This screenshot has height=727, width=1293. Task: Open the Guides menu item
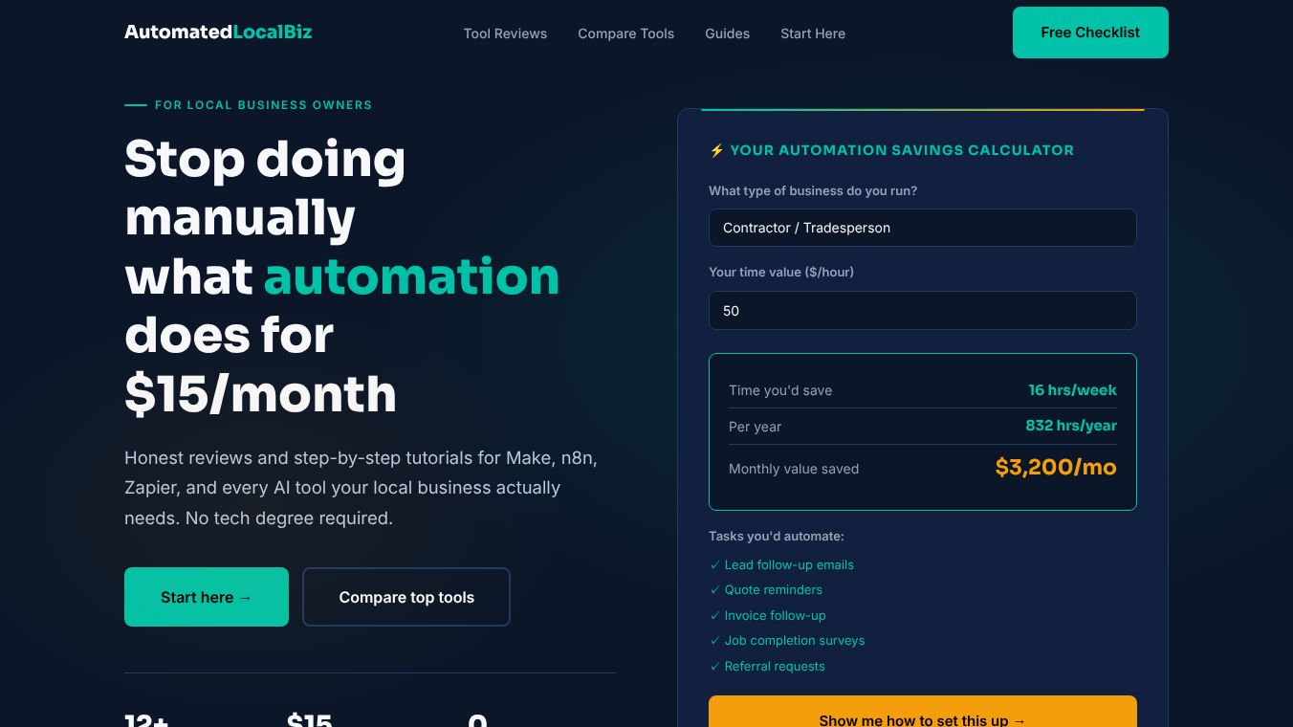pos(727,33)
